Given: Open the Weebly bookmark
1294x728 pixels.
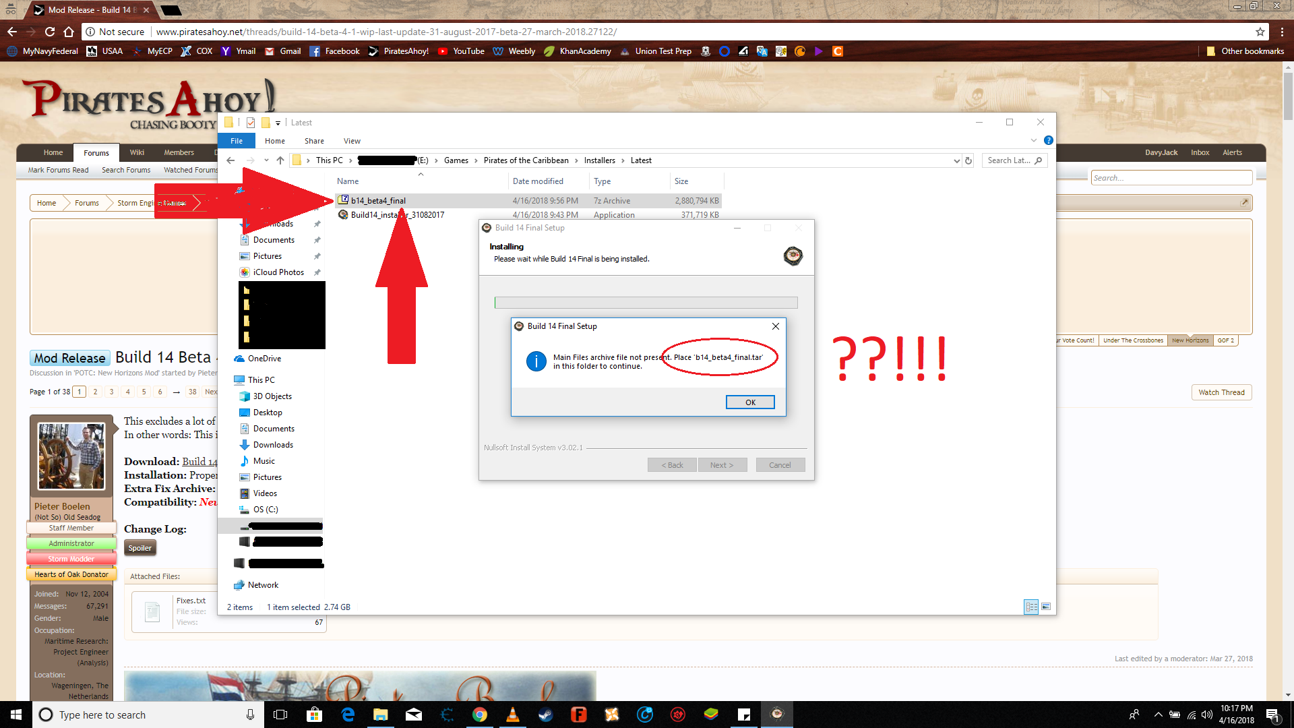Looking at the screenshot, I should [514, 51].
